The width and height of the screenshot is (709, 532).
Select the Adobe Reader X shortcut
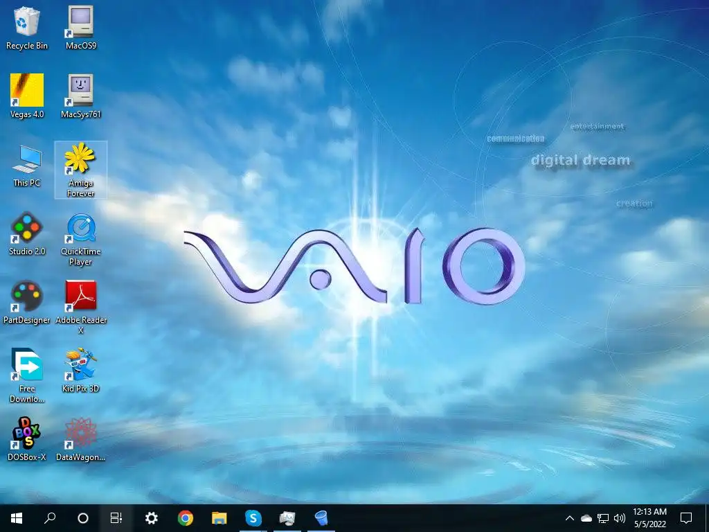pos(81,308)
